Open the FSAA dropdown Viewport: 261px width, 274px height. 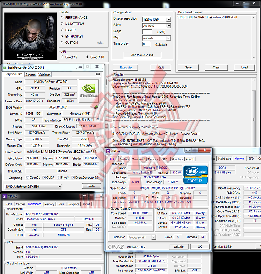click(169, 26)
